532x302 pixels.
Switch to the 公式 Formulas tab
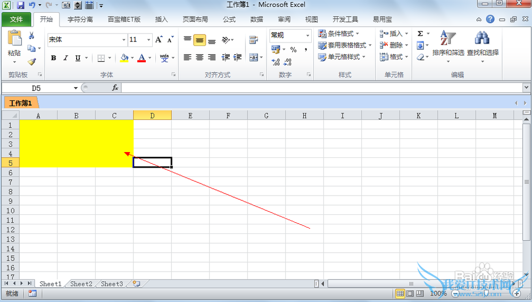tap(229, 19)
